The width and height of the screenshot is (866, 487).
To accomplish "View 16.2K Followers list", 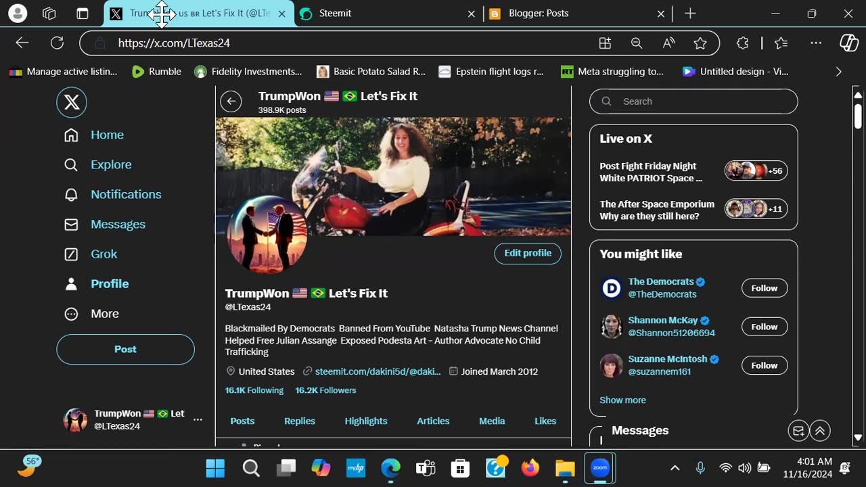I will coord(325,390).
